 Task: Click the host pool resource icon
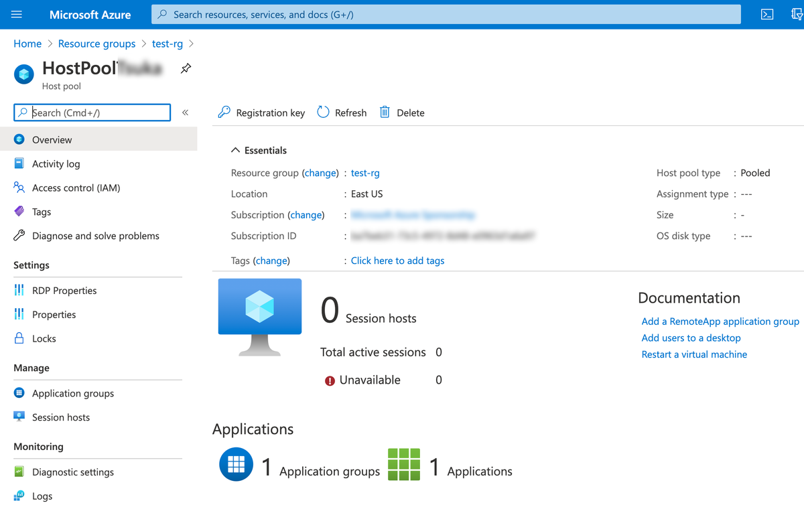coord(24,74)
